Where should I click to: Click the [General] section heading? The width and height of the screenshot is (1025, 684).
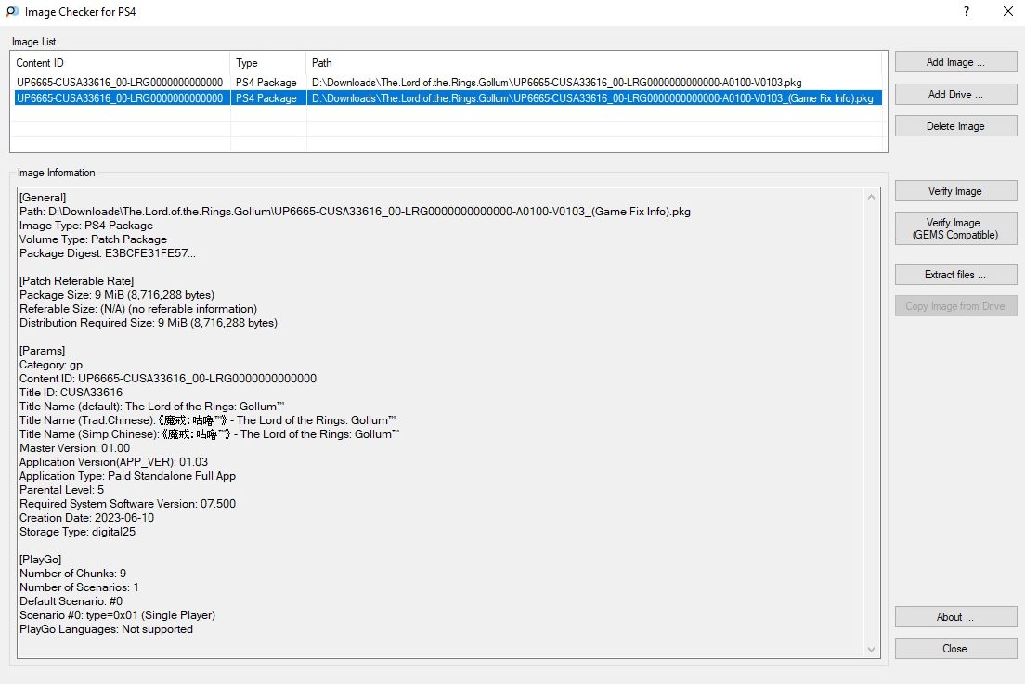pyautogui.click(x=43, y=198)
